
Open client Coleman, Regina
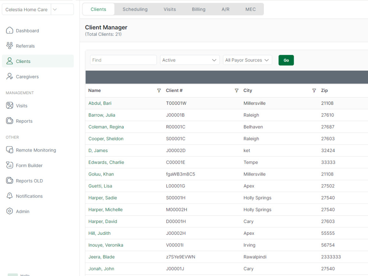click(106, 127)
